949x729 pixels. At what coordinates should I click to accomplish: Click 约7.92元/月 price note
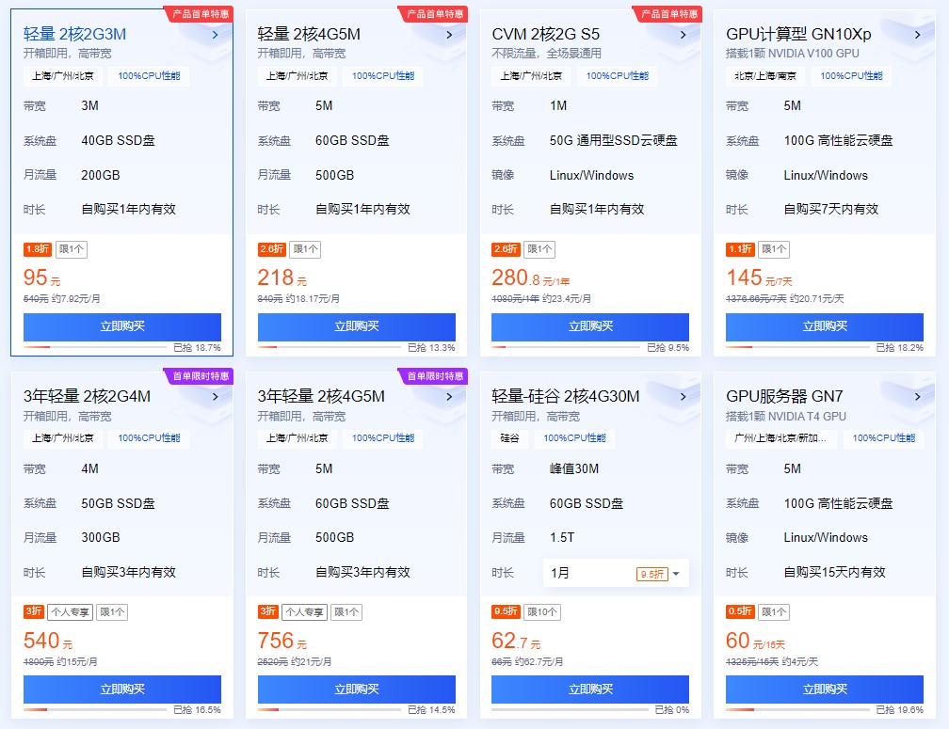click(75, 298)
